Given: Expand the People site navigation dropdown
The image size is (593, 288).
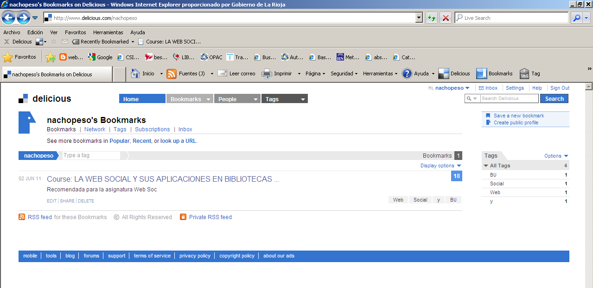Looking at the screenshot, I should click(255, 99).
